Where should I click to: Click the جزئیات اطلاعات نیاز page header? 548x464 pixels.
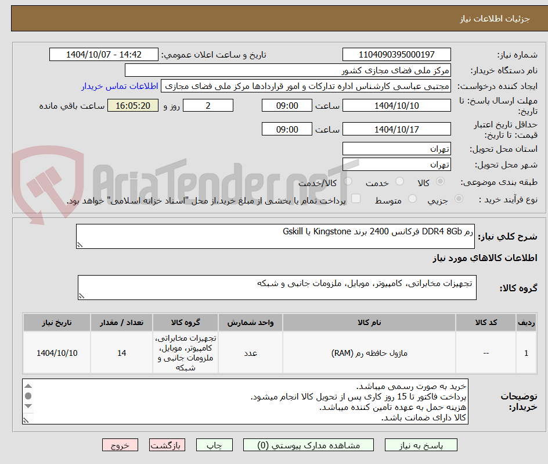495,19
